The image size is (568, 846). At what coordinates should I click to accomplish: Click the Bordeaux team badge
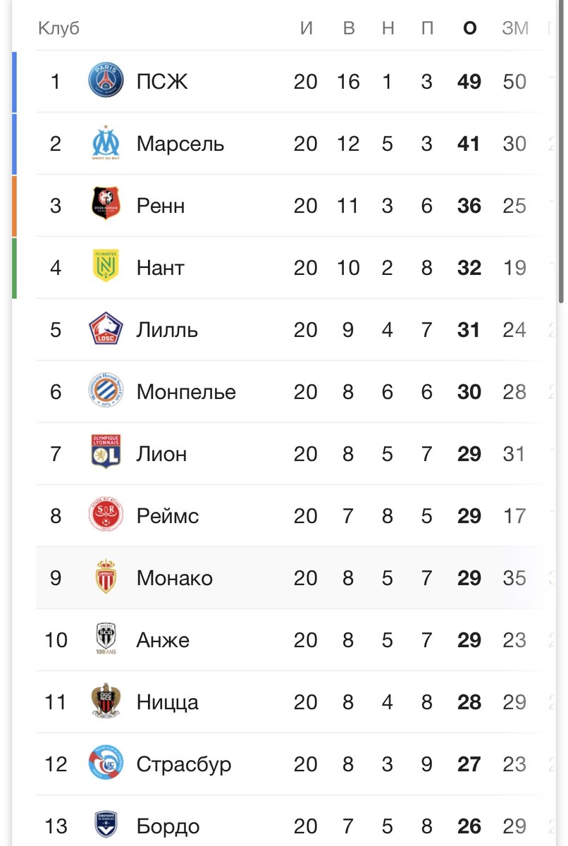tap(106, 825)
